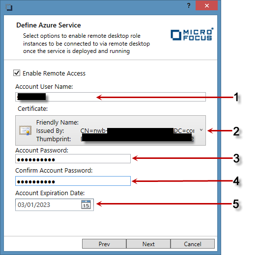This screenshot has height=255, width=259.
Task: Close the dialog with the red X
Action: tap(206, 5)
